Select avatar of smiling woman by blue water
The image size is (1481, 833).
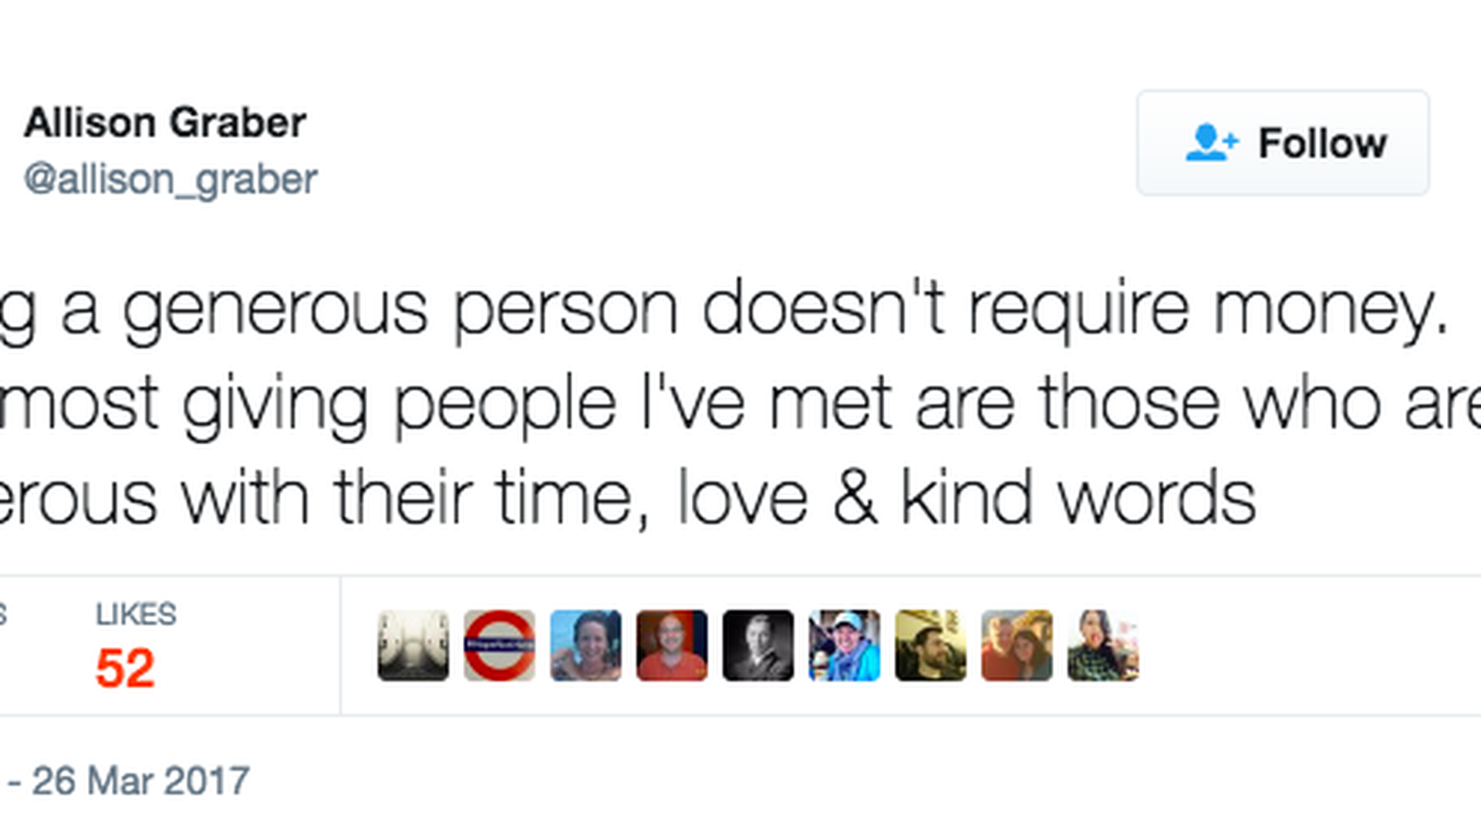(585, 646)
